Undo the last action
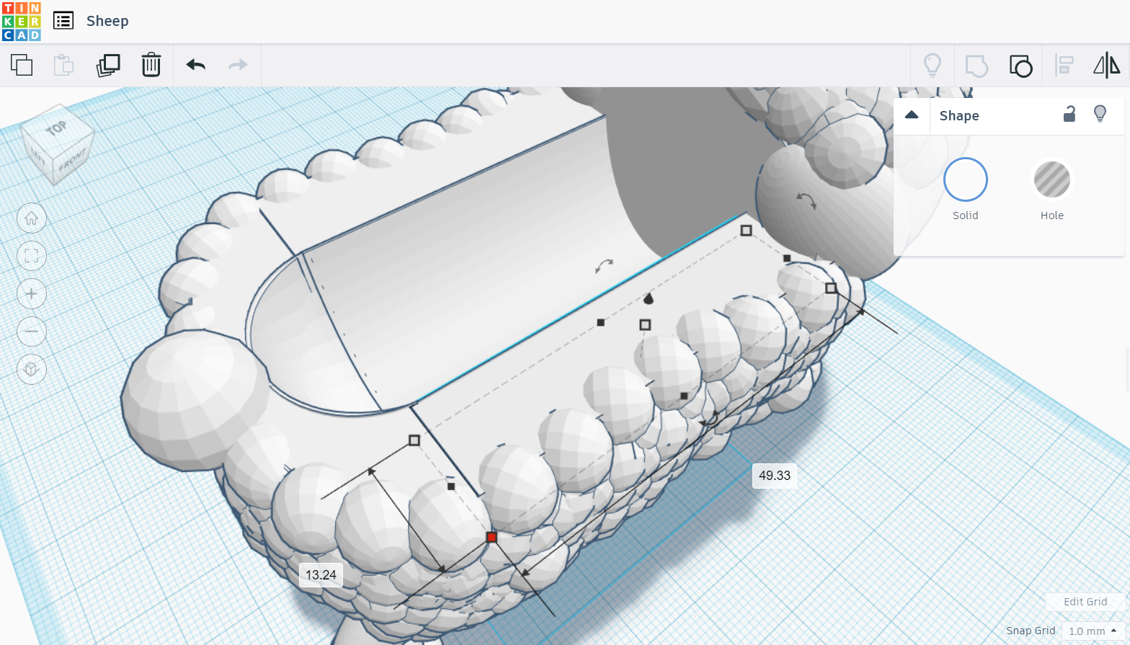 pyautogui.click(x=196, y=65)
